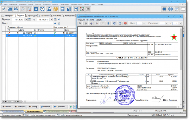Click the printer icon in the preview toolbar
Image resolution: width=190 pixels, height=120 pixels.
click(x=86, y=23)
